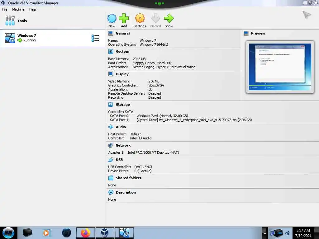Click 'OHCI, EHCI' USB controller value
Image resolution: width=319 pixels, height=239 pixels.
pyautogui.click(x=143, y=167)
